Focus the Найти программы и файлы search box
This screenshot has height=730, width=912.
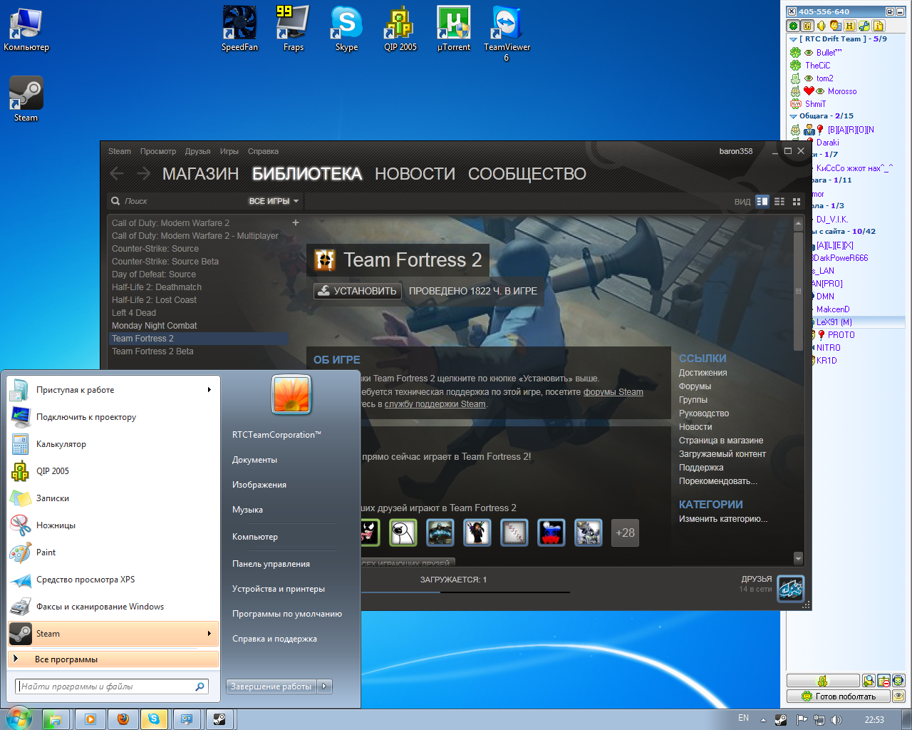(x=113, y=687)
